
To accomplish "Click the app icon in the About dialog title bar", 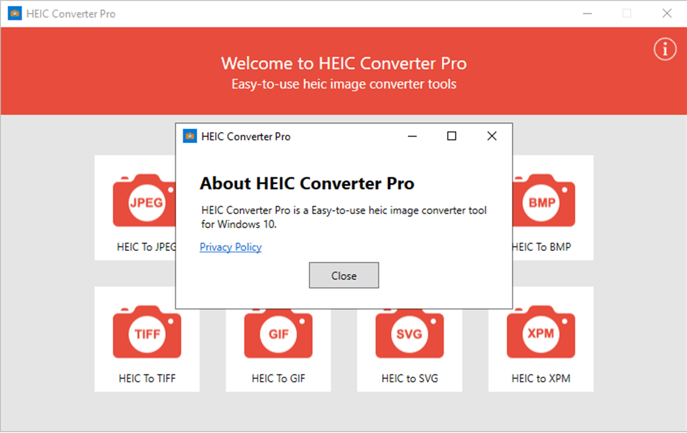I will click(190, 136).
